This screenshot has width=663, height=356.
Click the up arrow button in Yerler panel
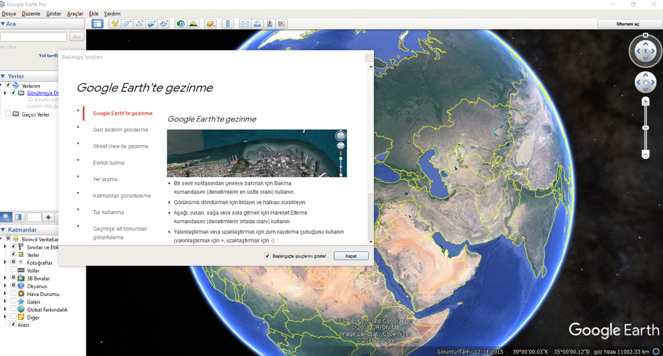point(48,217)
